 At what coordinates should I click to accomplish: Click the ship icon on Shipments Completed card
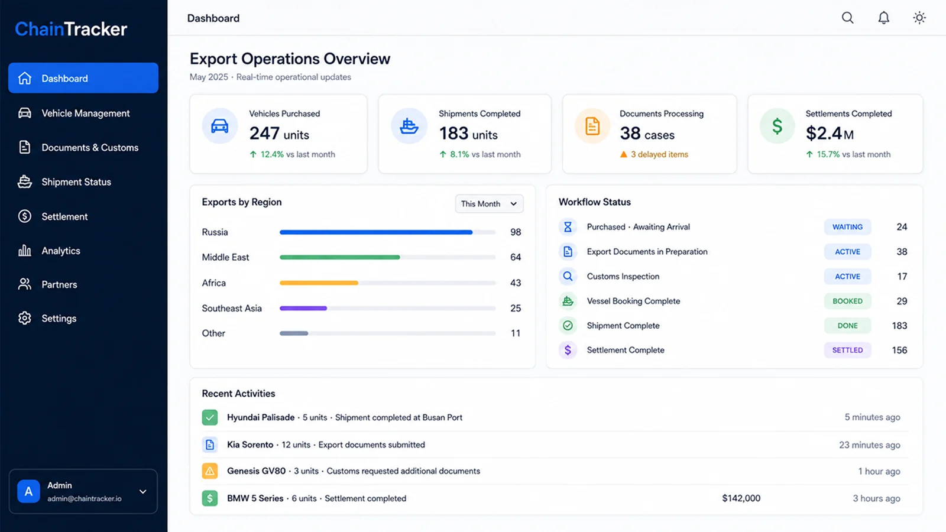[409, 126]
